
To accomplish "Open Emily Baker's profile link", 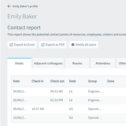I will (x=25, y=6).
